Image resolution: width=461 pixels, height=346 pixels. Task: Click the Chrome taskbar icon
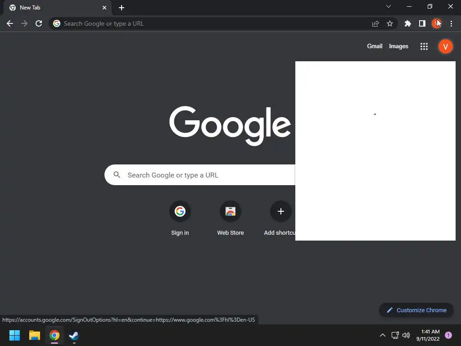click(54, 335)
